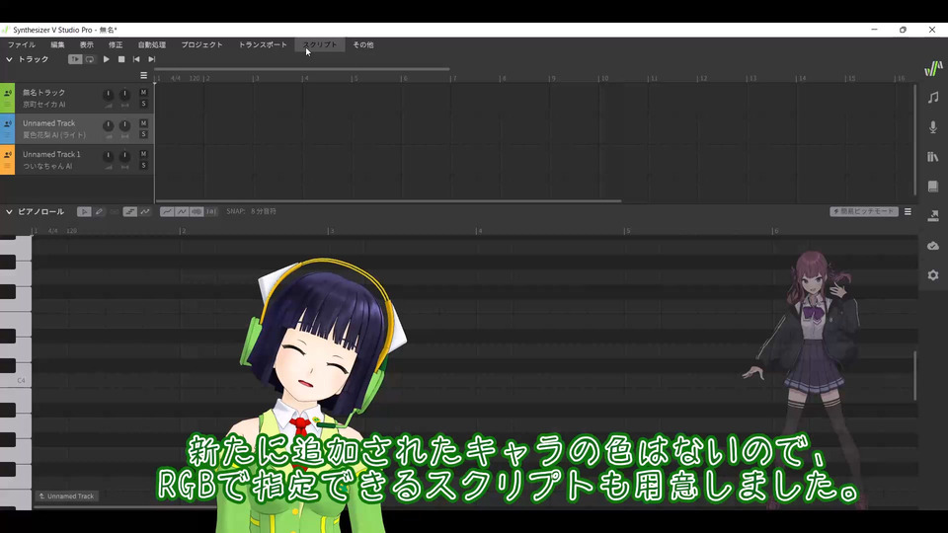
Task: Adjust pan knob of 夏色花梨 AI track
Action: point(124,125)
